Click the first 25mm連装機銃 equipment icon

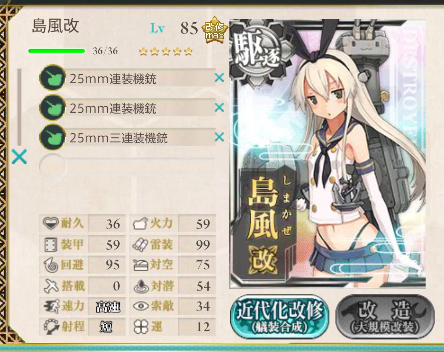pos(53,78)
